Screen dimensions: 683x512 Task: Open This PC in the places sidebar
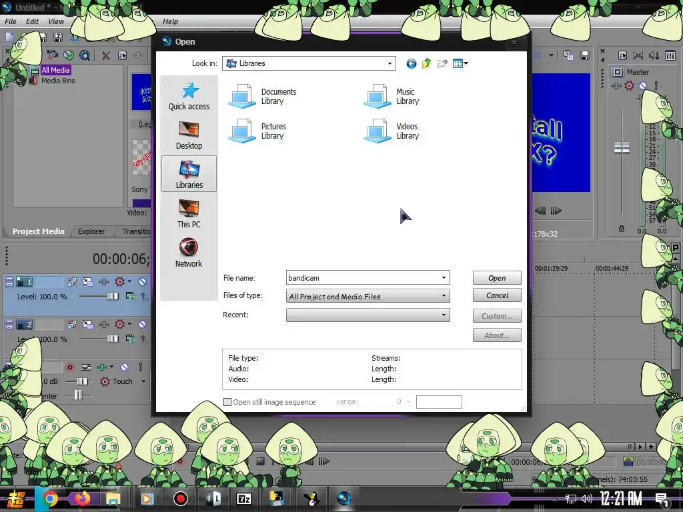pyautogui.click(x=189, y=213)
